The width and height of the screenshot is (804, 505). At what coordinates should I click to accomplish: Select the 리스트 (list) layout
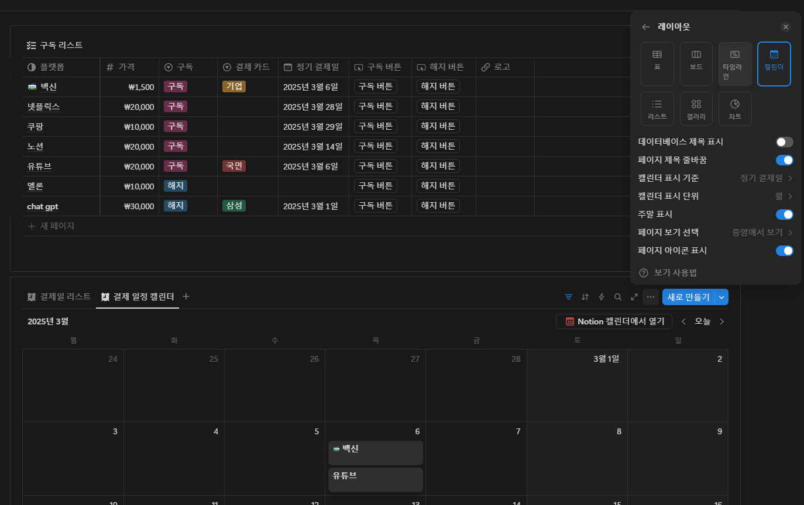pyautogui.click(x=657, y=109)
